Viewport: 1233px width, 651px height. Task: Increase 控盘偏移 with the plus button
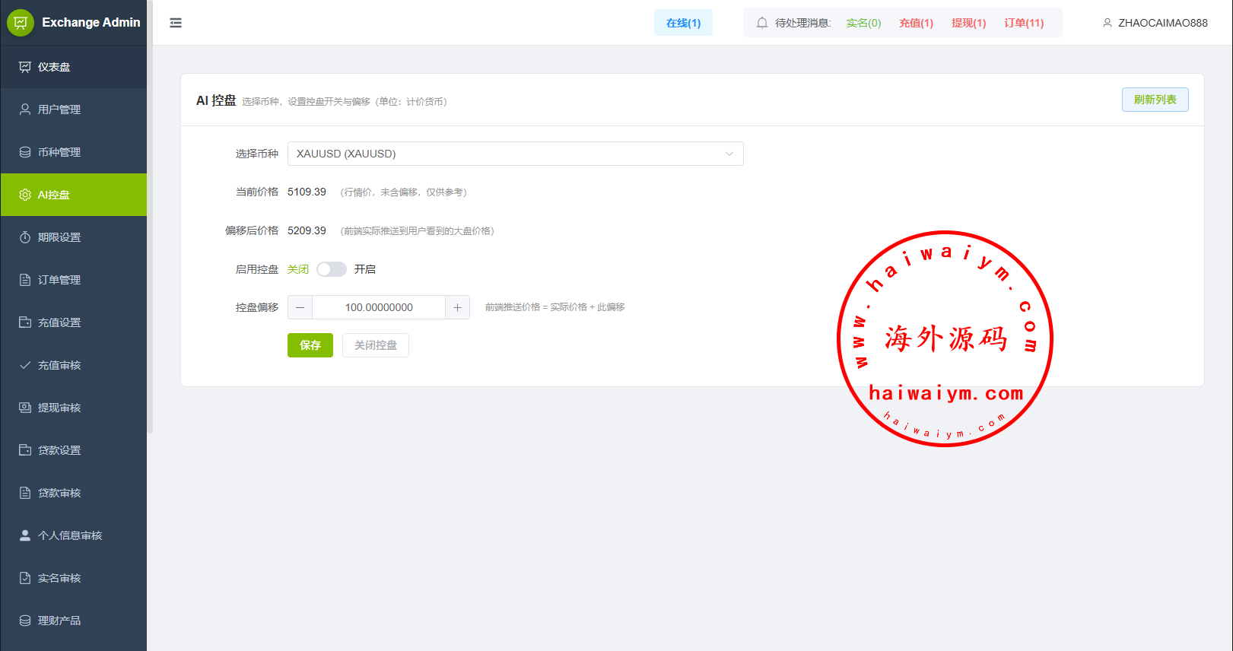pos(457,307)
